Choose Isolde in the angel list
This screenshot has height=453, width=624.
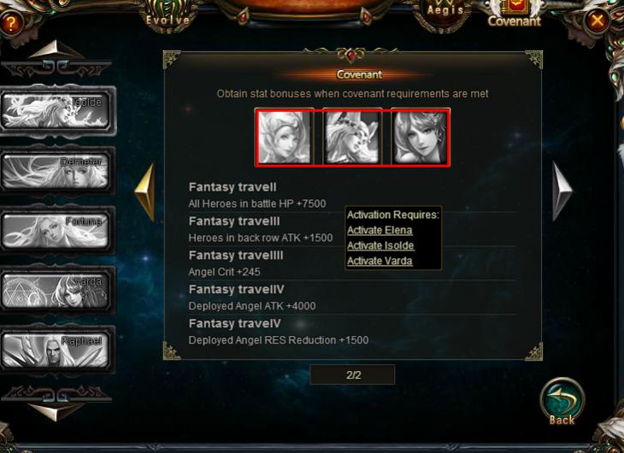56,111
